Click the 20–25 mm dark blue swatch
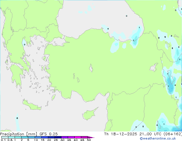Image resolution: width=182 pixels, height=141 pixels. 51,137
